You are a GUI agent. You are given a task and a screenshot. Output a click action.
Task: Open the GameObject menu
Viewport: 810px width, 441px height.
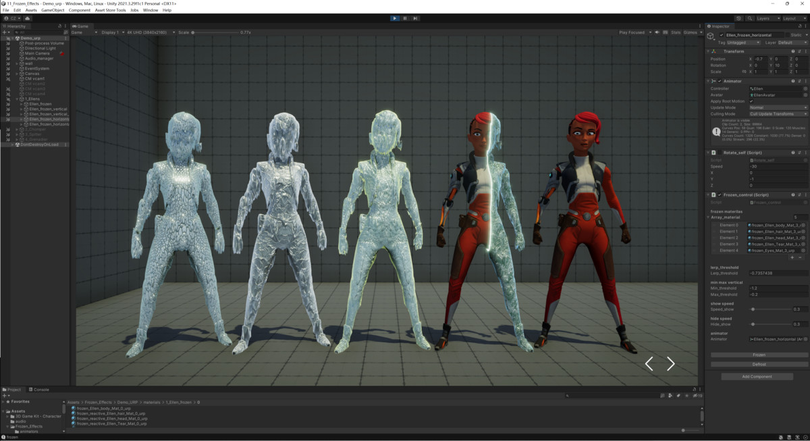[x=53, y=10]
